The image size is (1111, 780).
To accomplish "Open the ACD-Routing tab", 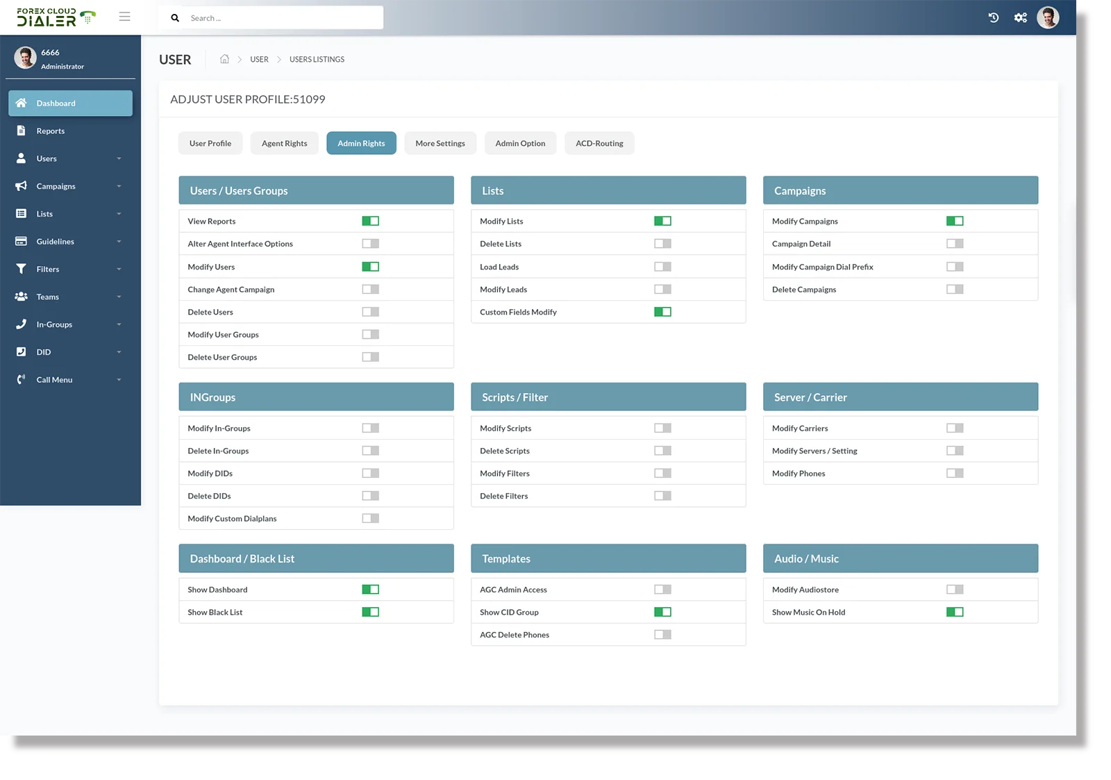I will pyautogui.click(x=599, y=143).
